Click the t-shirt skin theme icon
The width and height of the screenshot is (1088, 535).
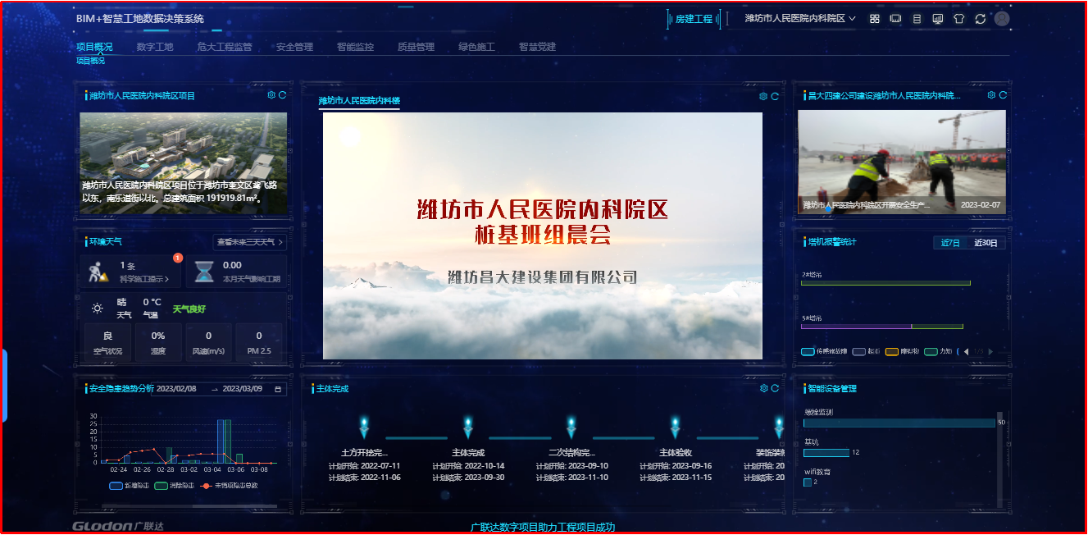[958, 18]
